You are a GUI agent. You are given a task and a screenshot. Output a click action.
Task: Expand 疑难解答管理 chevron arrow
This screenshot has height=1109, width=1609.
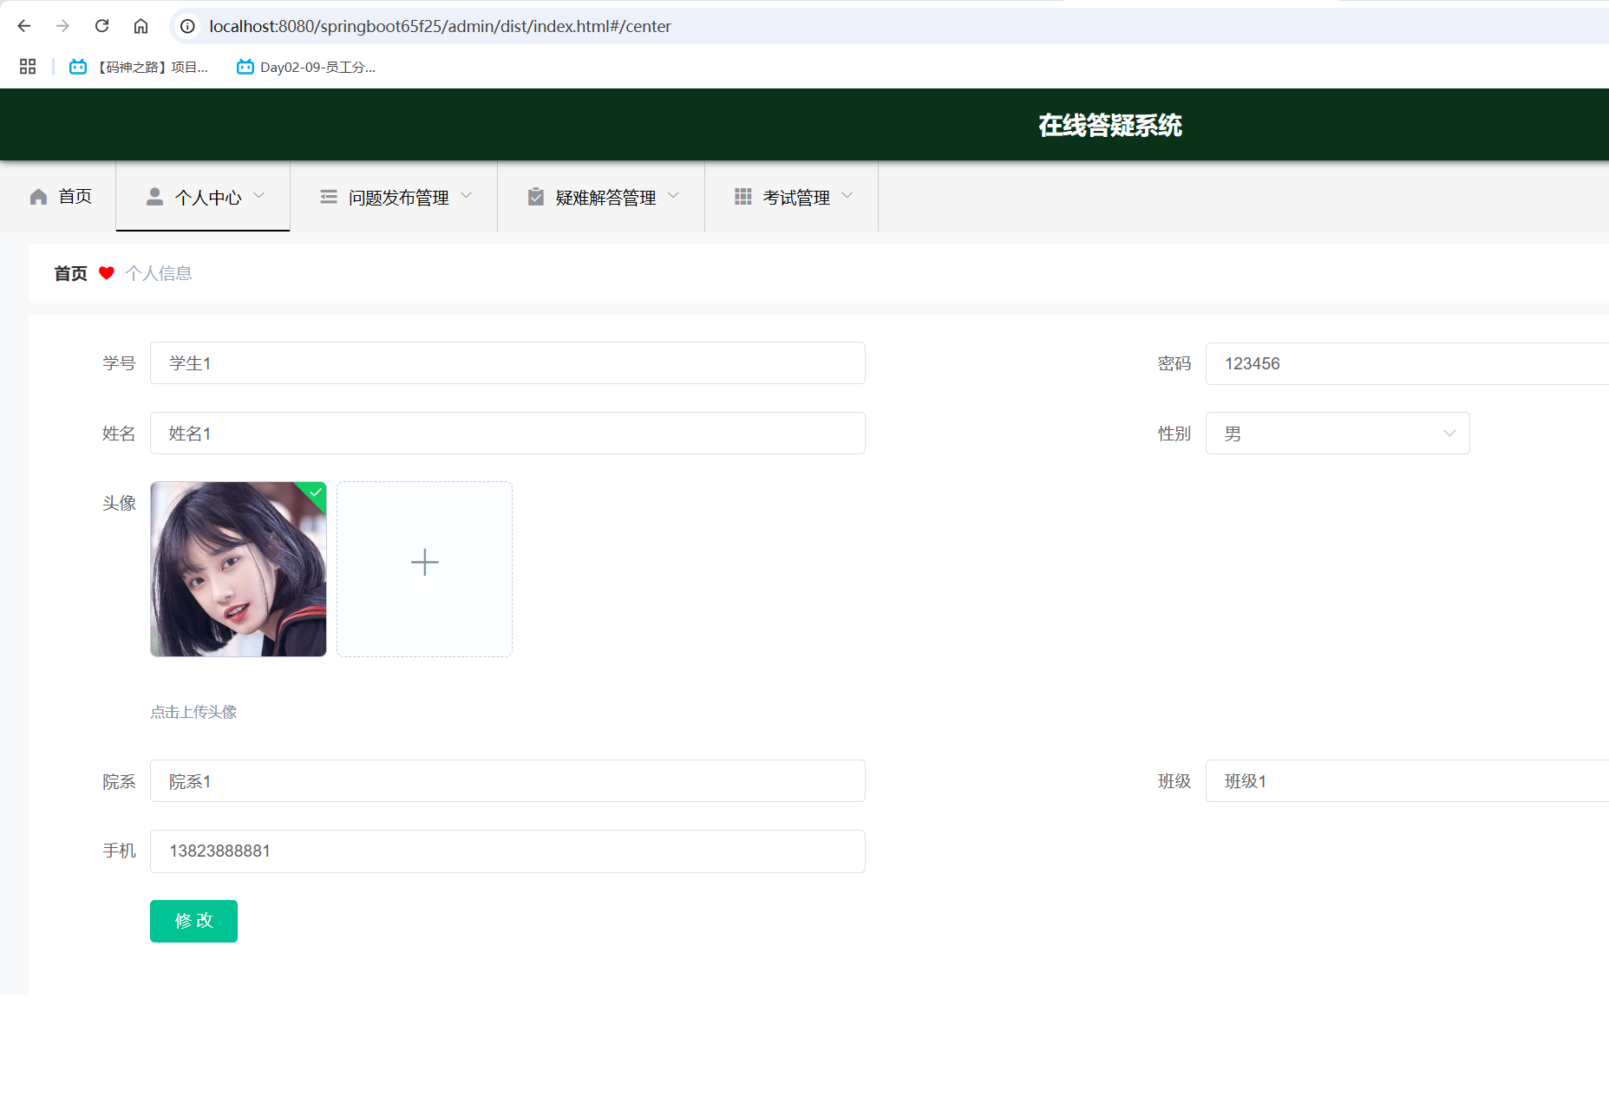point(673,196)
